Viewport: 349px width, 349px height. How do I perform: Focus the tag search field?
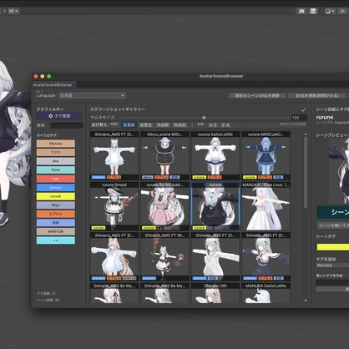click(x=66, y=125)
